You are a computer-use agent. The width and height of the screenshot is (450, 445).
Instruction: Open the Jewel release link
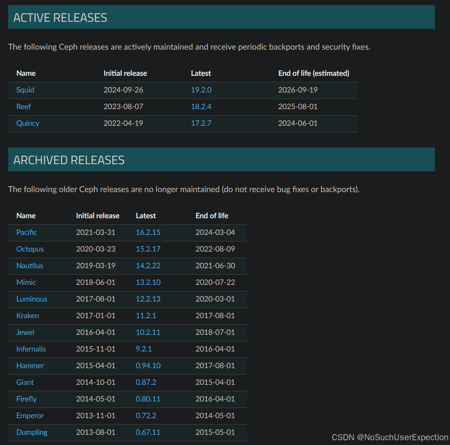click(x=25, y=332)
